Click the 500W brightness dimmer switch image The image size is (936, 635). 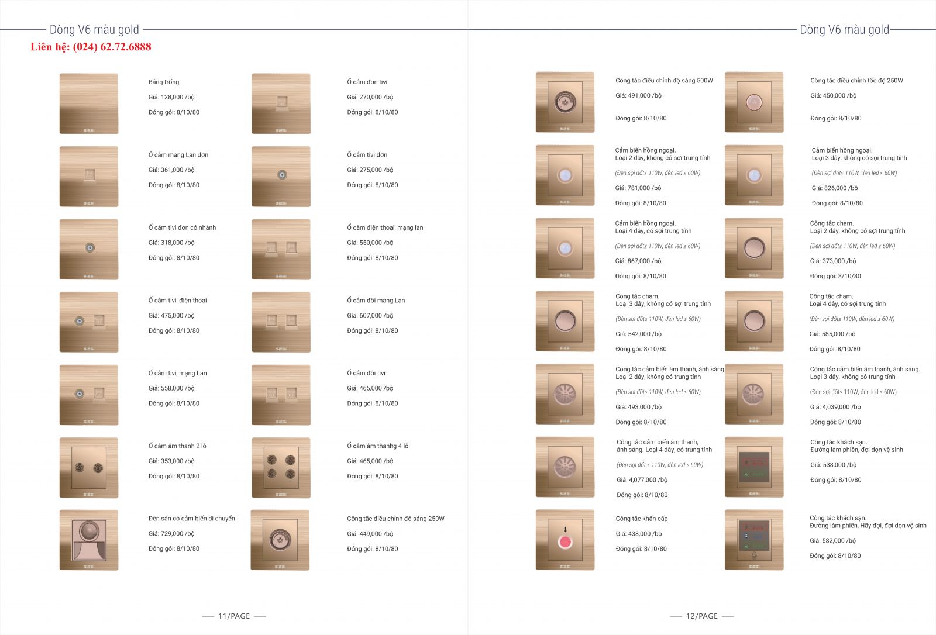565,102
